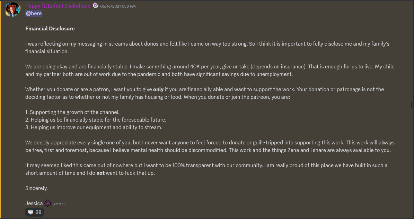This screenshot has width=414, height=219.
Task: Open the Poppy | L'Enfant Diabolique username
Action: (58, 6)
